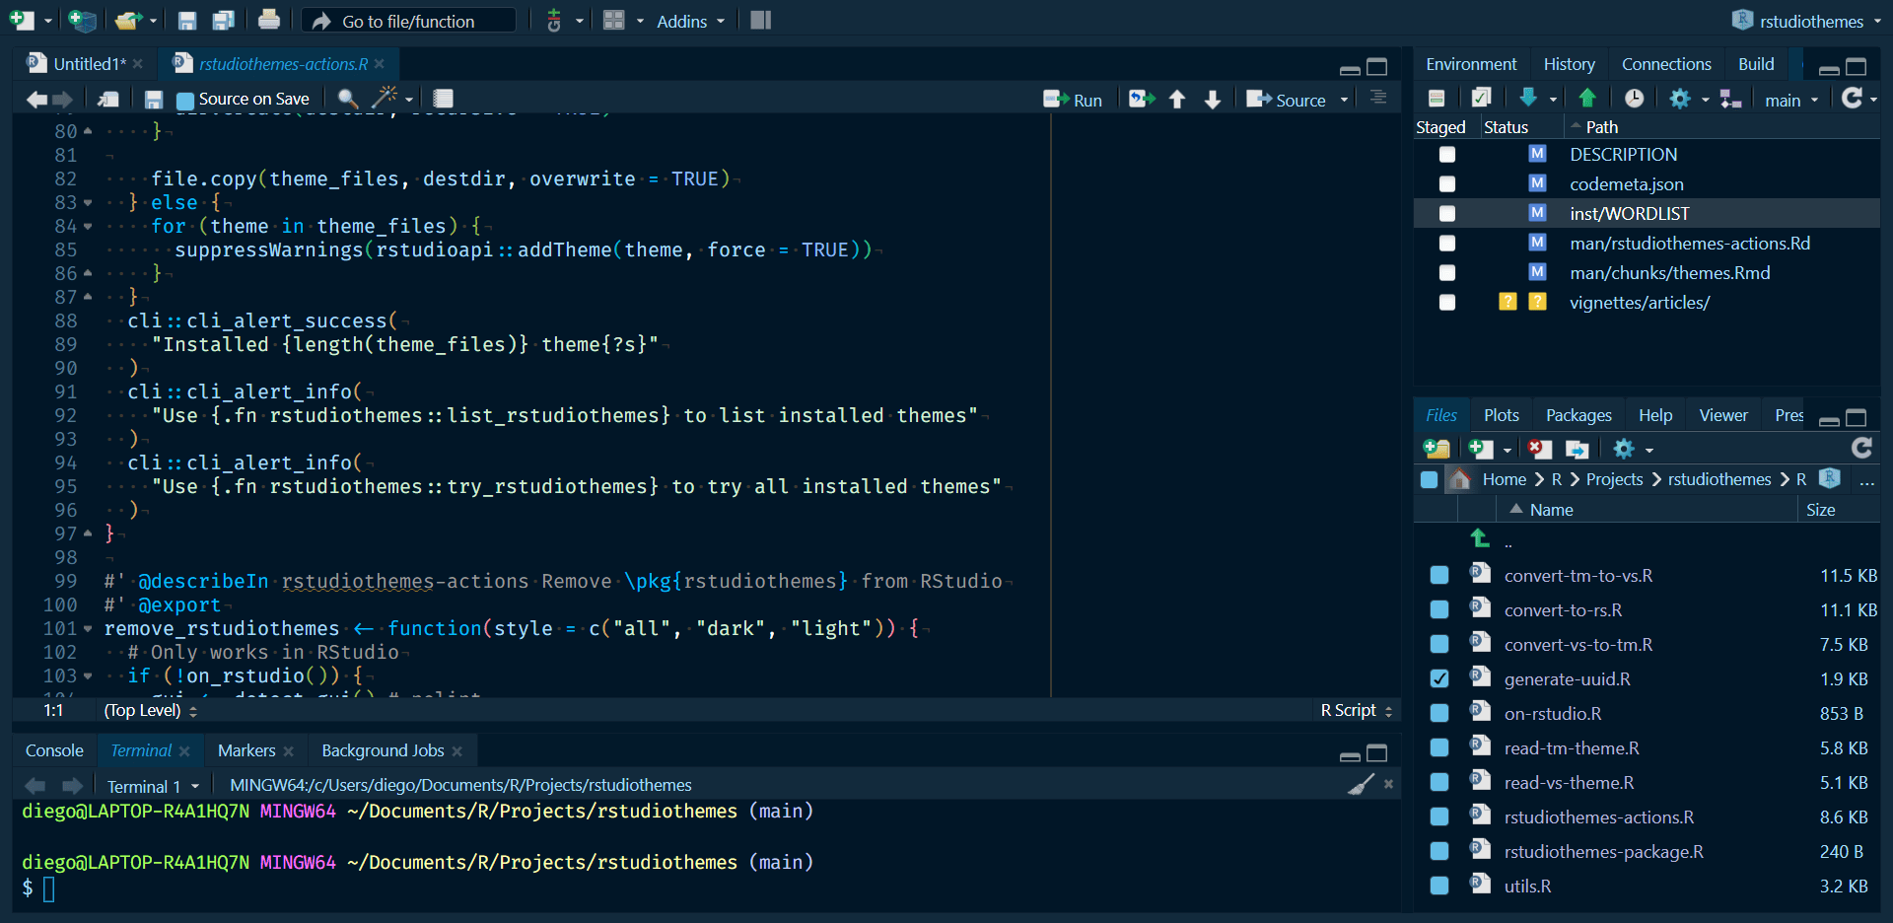
Task: Create a new folder in the Files pane
Action: [1436, 449]
